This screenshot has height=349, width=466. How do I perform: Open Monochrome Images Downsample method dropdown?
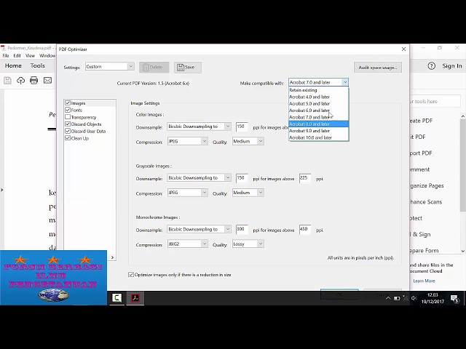pyautogui.click(x=199, y=229)
